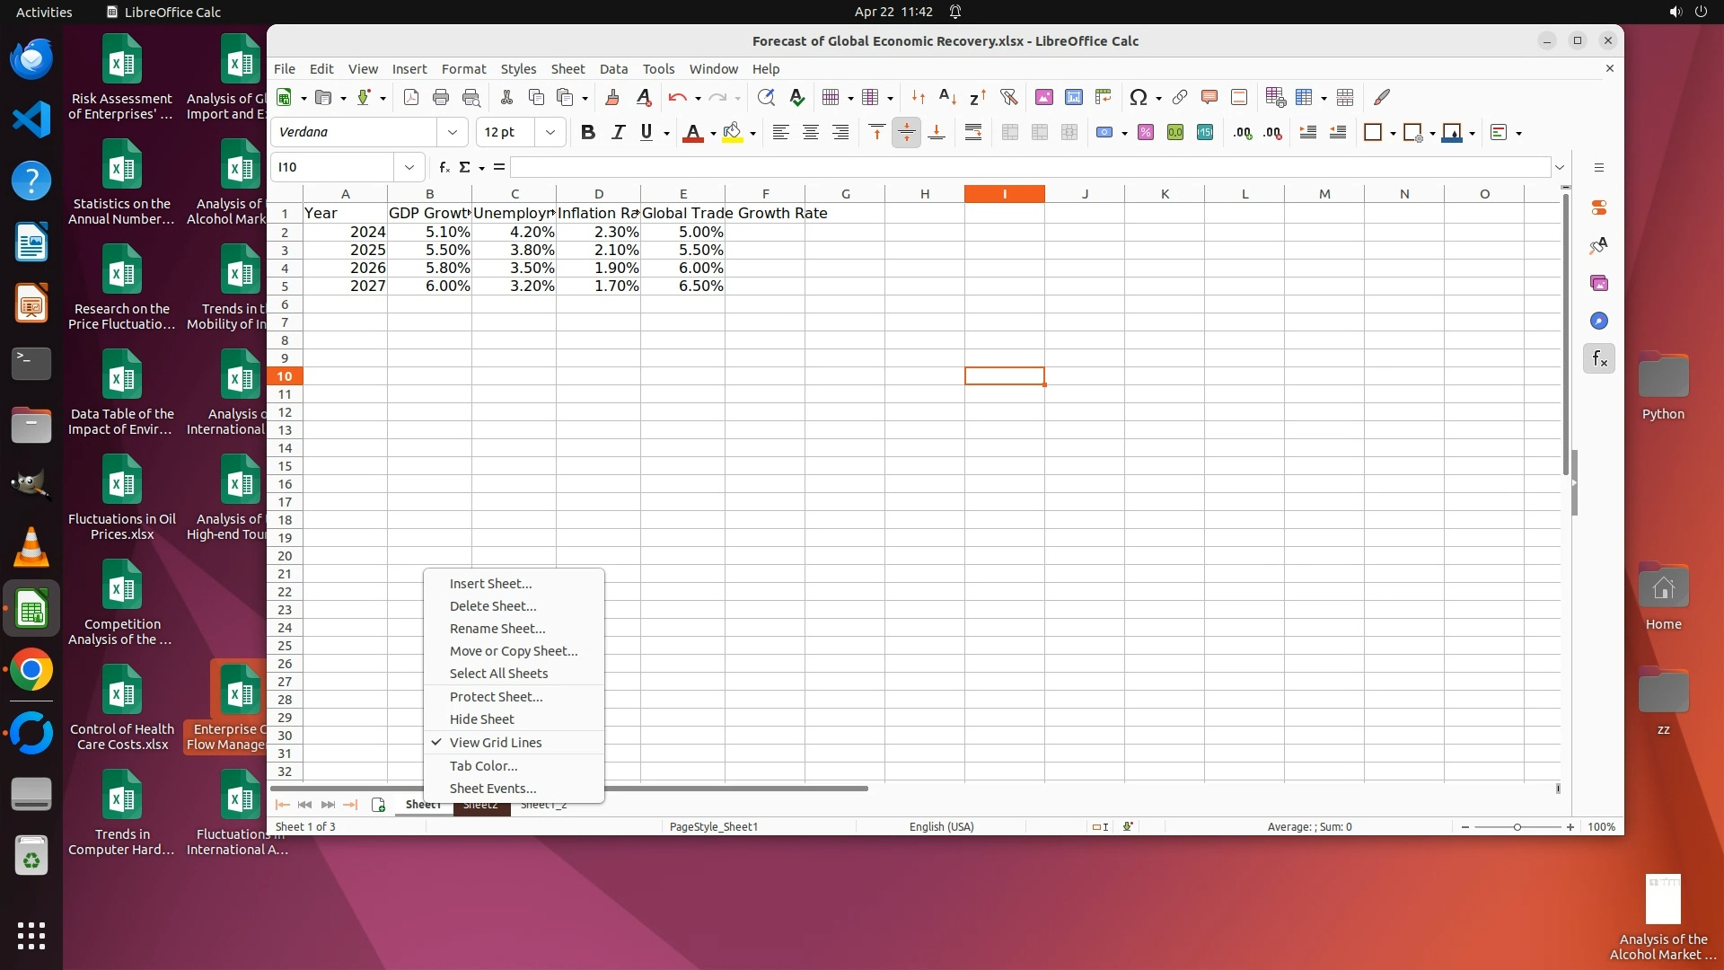1724x970 pixels.
Task: Expand the Name Box dropdown
Action: (x=409, y=167)
